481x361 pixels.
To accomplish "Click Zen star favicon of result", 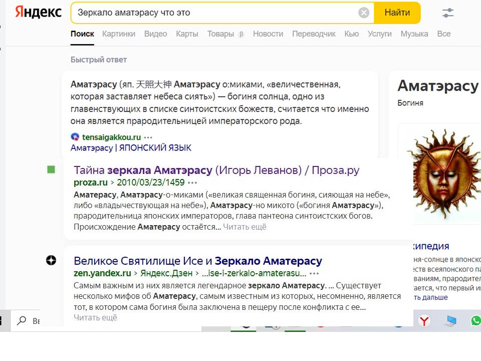I will 51,260.
